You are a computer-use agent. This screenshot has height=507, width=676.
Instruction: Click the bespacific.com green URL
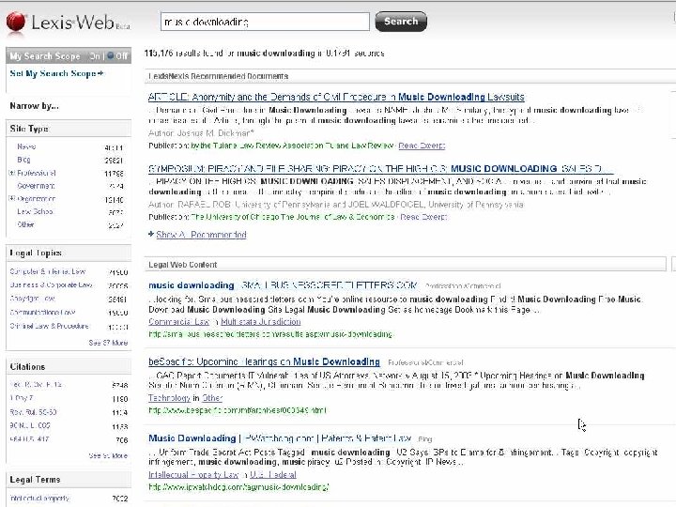click(238, 410)
